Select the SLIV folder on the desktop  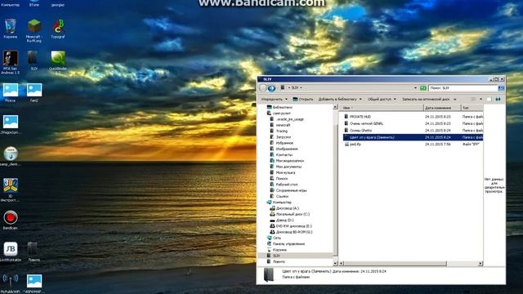pyautogui.click(x=34, y=60)
